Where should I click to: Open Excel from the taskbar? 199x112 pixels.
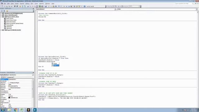click(22, 110)
